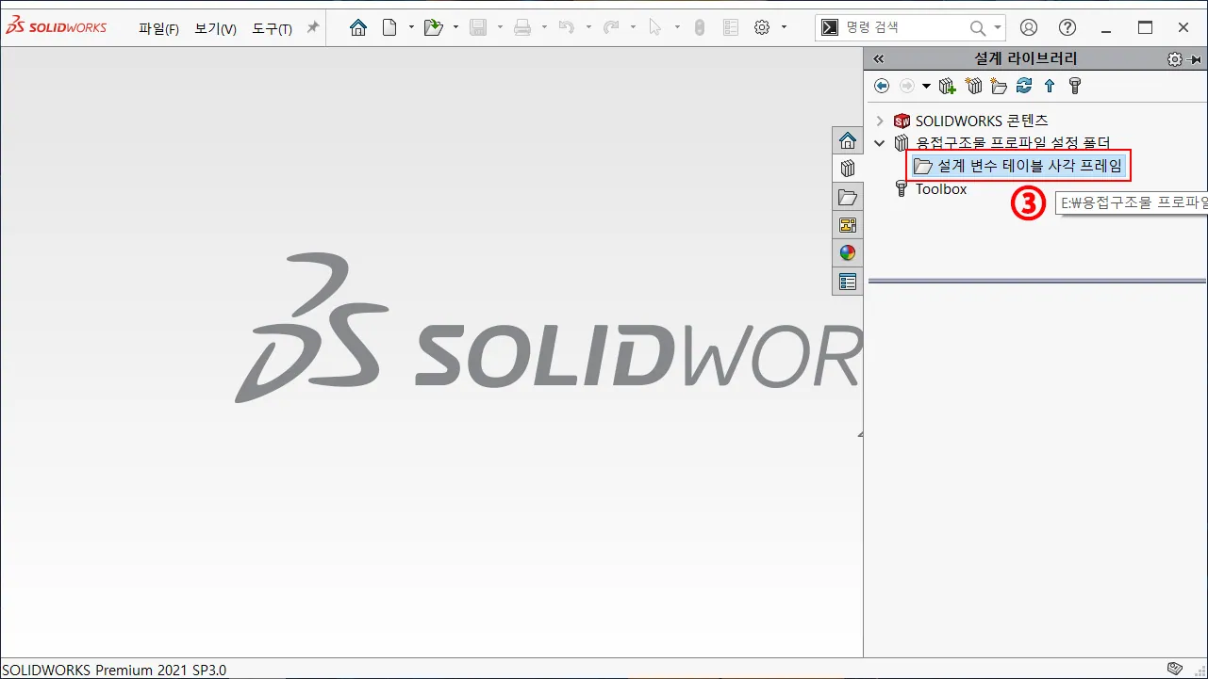Open the library navigation history dropdown arrow

click(x=926, y=86)
